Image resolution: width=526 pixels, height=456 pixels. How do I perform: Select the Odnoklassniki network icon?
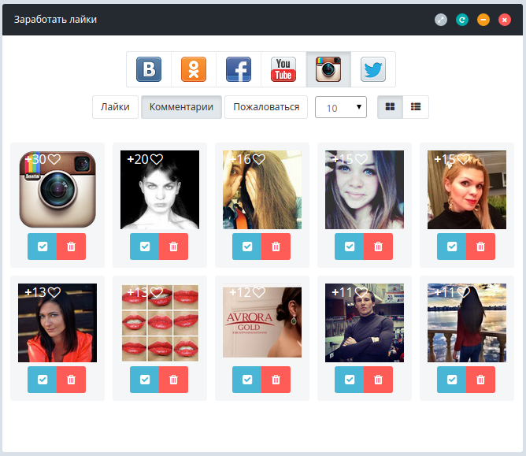pyautogui.click(x=194, y=69)
